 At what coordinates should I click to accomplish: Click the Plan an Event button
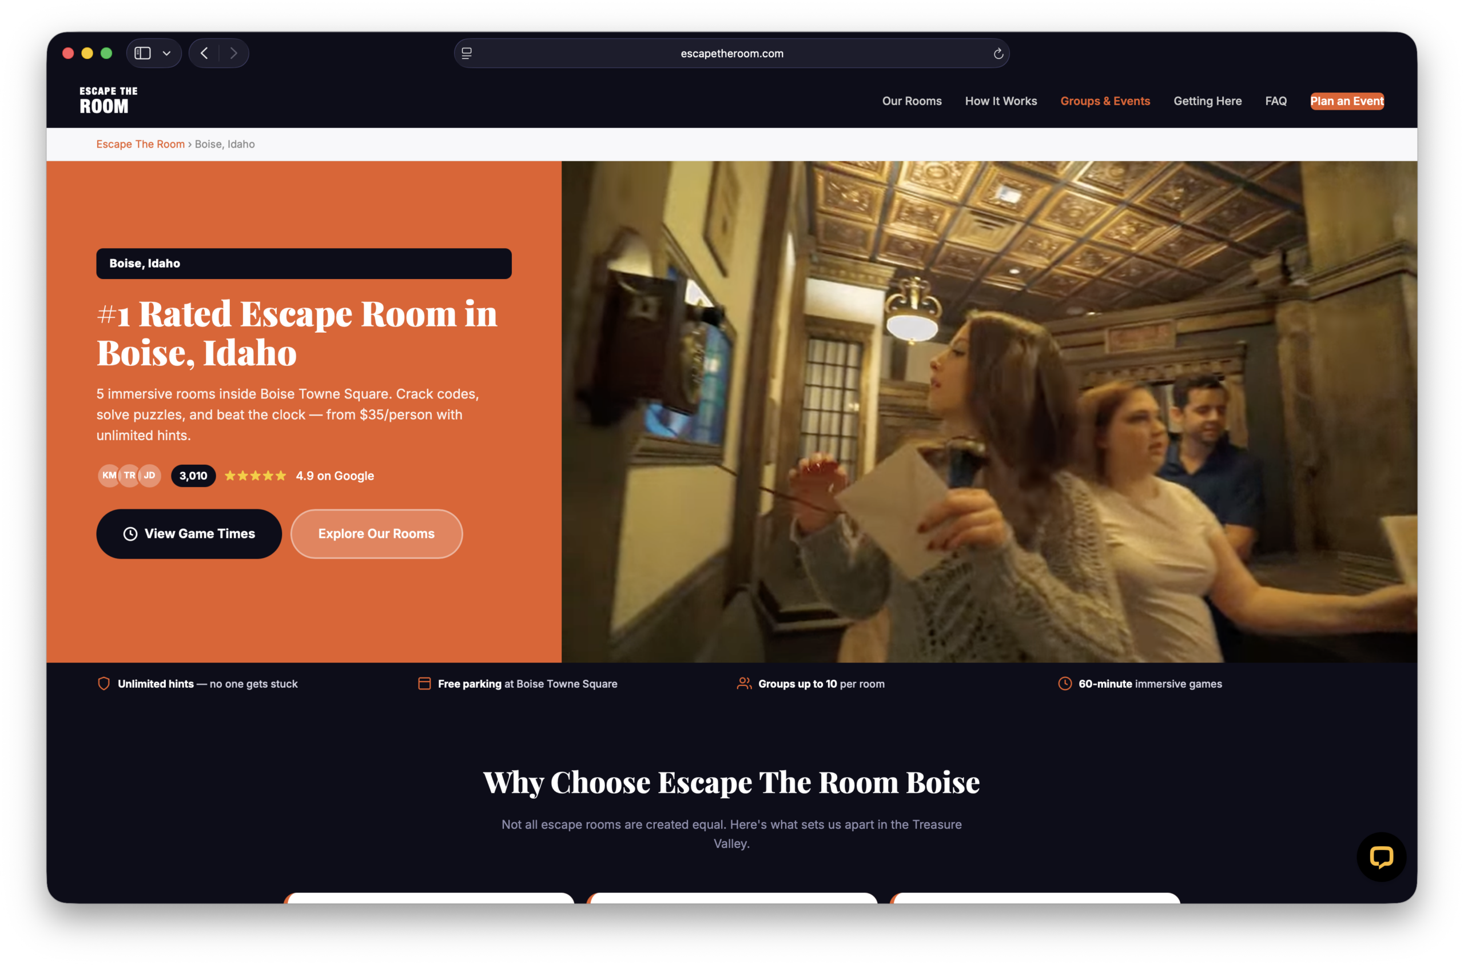[1346, 101]
